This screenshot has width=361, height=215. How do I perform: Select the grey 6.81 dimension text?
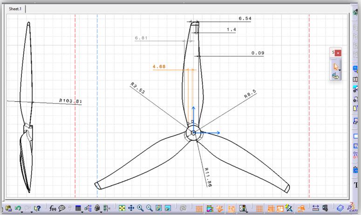[141, 38]
